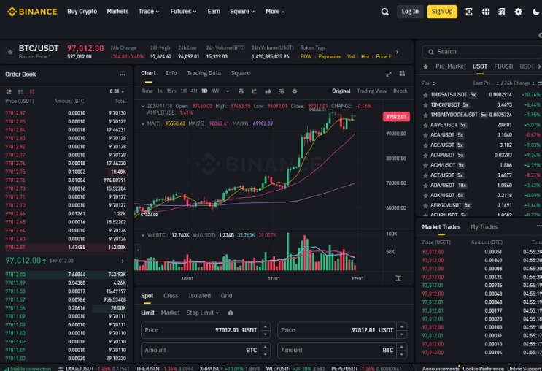Open the chart calendar date picker icon

(241, 91)
